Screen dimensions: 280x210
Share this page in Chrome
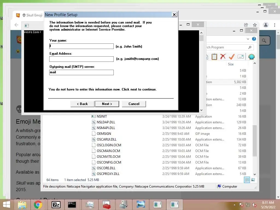click(246, 25)
